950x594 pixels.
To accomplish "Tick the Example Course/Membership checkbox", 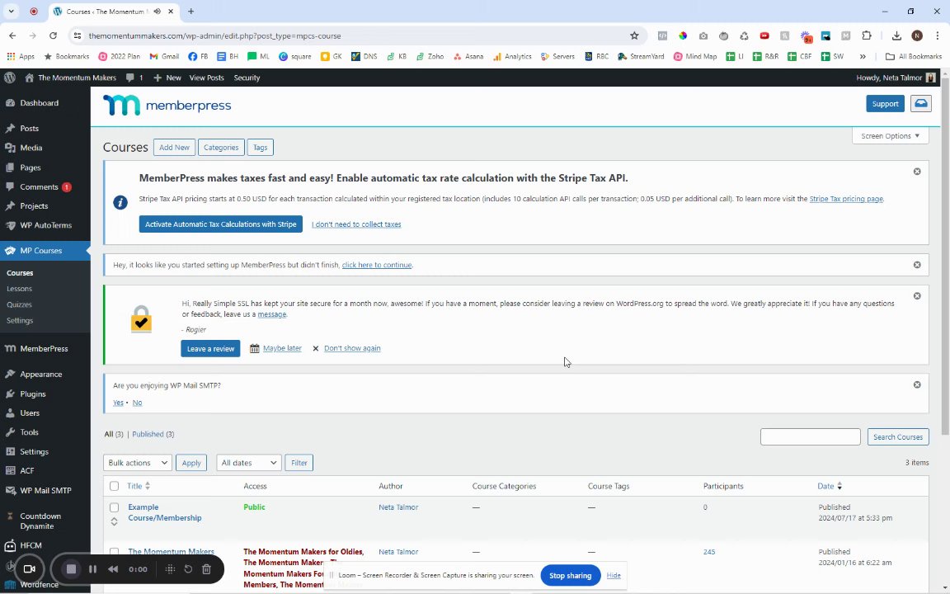I will pyautogui.click(x=114, y=507).
